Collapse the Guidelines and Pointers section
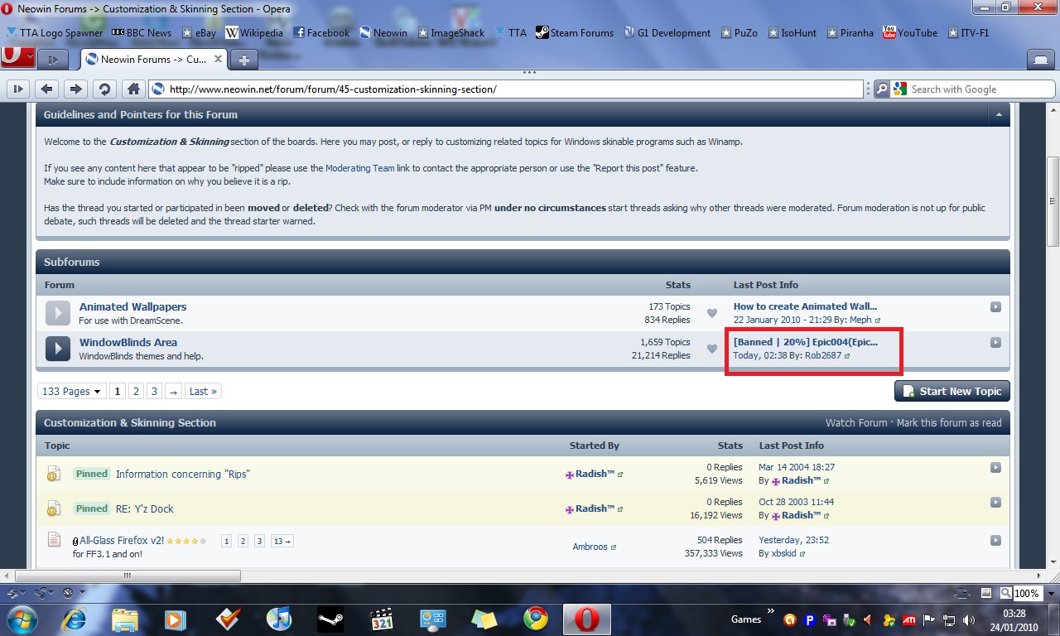This screenshot has height=636, width=1060. point(999,115)
